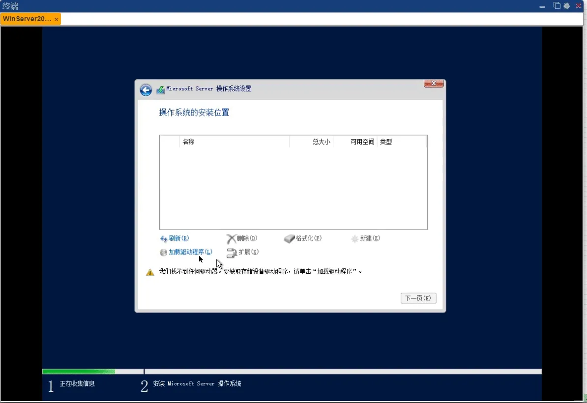
Task: Click the yellow warning triangle icon
Action: click(x=150, y=272)
